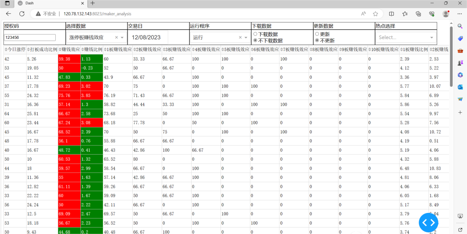Screen dimensions: 467x234
Task: Click the 76.19 cell in 1板赚钱效应
Action: point(118,95)
